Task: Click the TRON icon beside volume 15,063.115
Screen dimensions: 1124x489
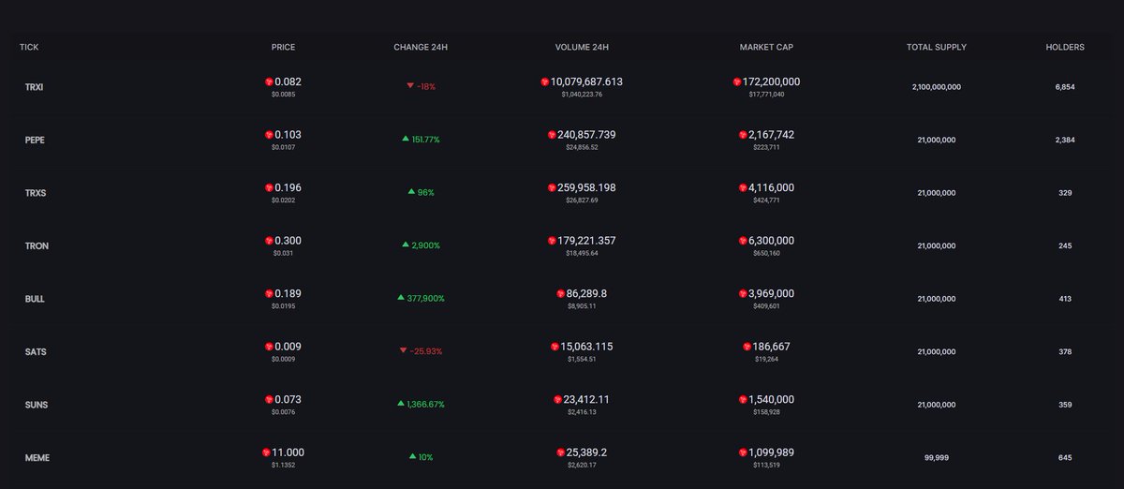Action: [555, 347]
